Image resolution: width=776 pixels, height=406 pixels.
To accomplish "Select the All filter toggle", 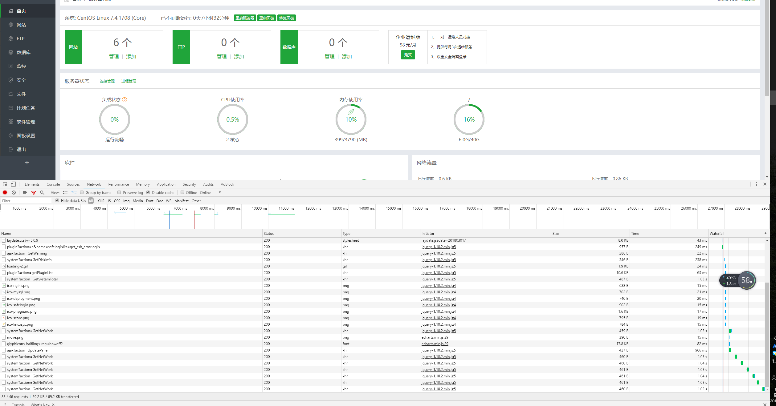I will 91,201.
